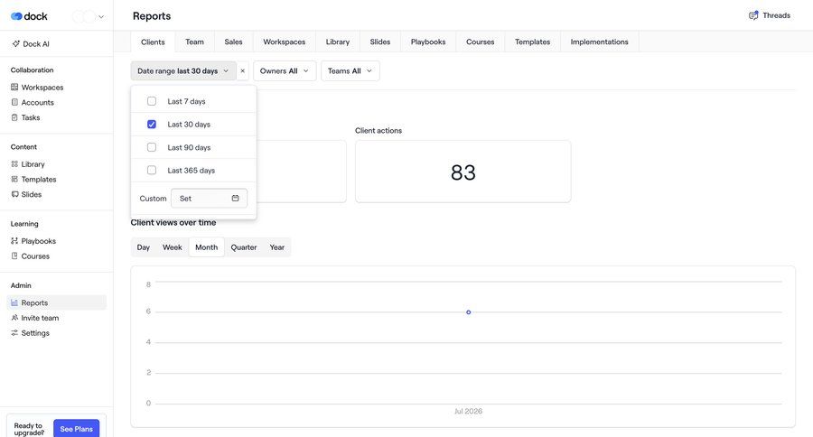Open the Templates reports tab
813x437 pixels.
pyautogui.click(x=532, y=42)
